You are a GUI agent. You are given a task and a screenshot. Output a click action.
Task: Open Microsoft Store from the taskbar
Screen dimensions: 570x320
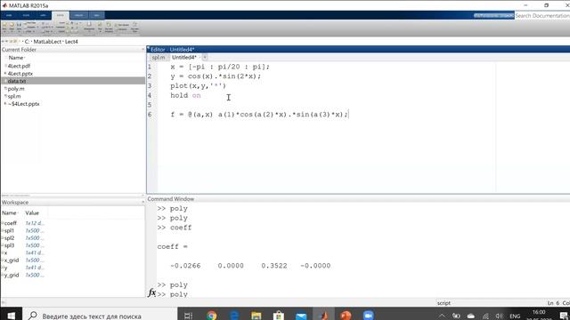[x=279, y=316]
